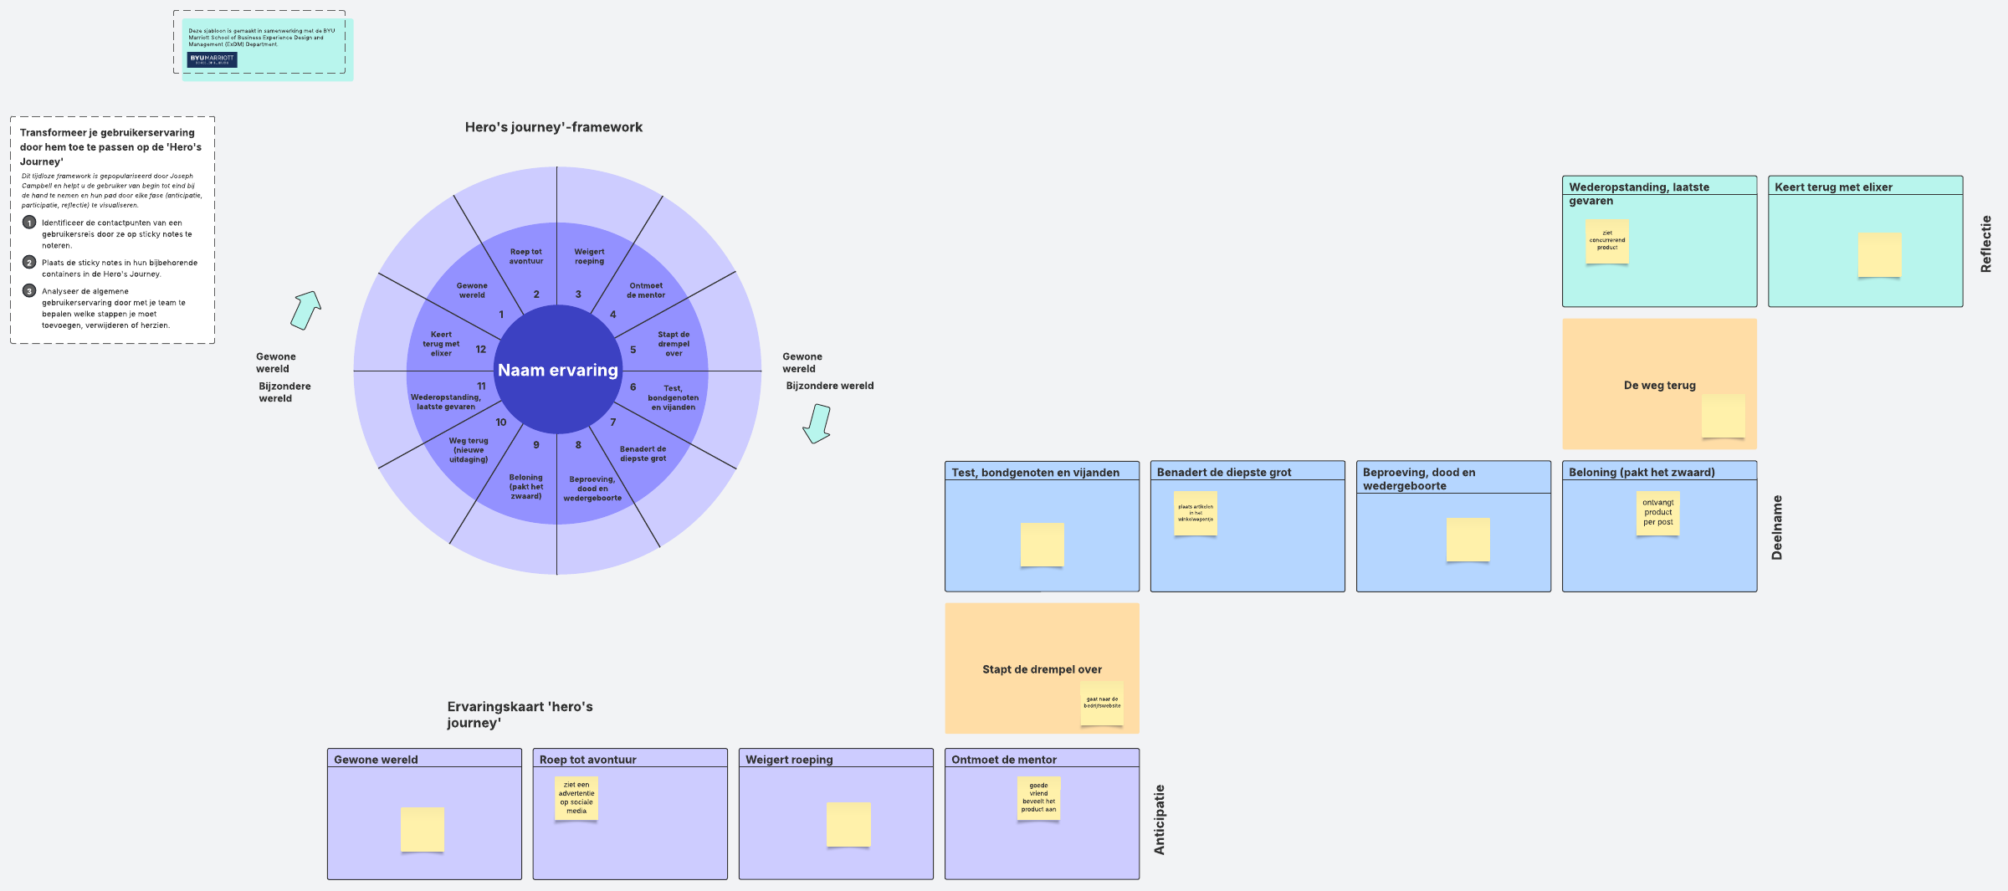Select the 'ontvangt product per post' sticky note
The height and width of the screenshot is (891, 2008).
1657,513
